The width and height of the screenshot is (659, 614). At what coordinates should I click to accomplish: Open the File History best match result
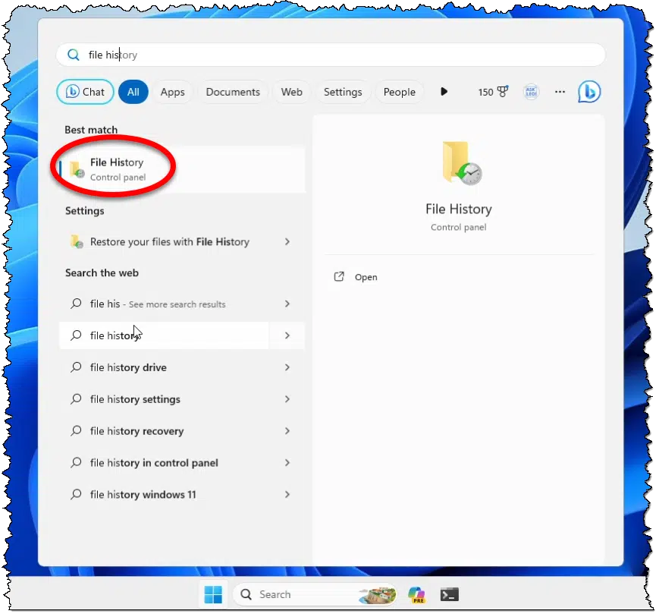(x=182, y=169)
